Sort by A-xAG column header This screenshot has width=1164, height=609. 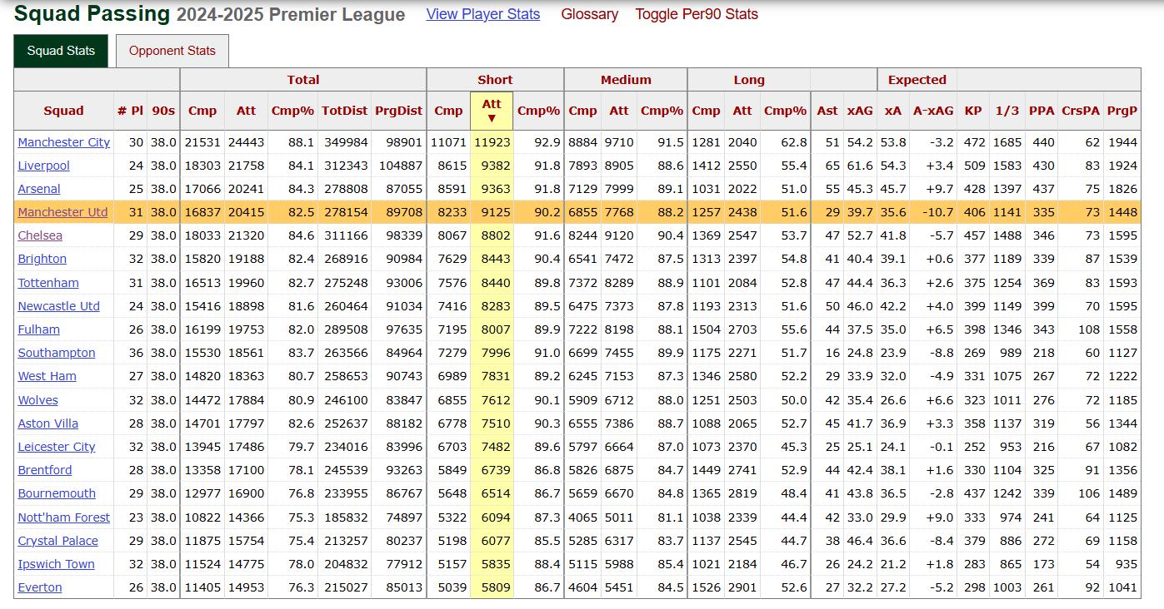click(x=932, y=111)
